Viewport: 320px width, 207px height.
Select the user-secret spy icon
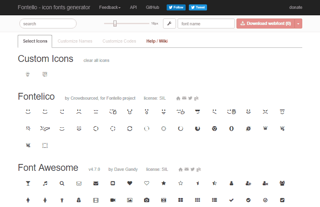(79, 200)
